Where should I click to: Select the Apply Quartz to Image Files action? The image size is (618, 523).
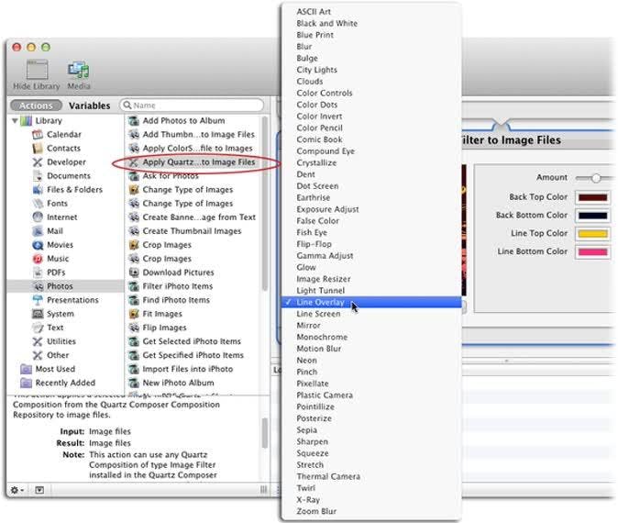pyautogui.click(x=193, y=162)
